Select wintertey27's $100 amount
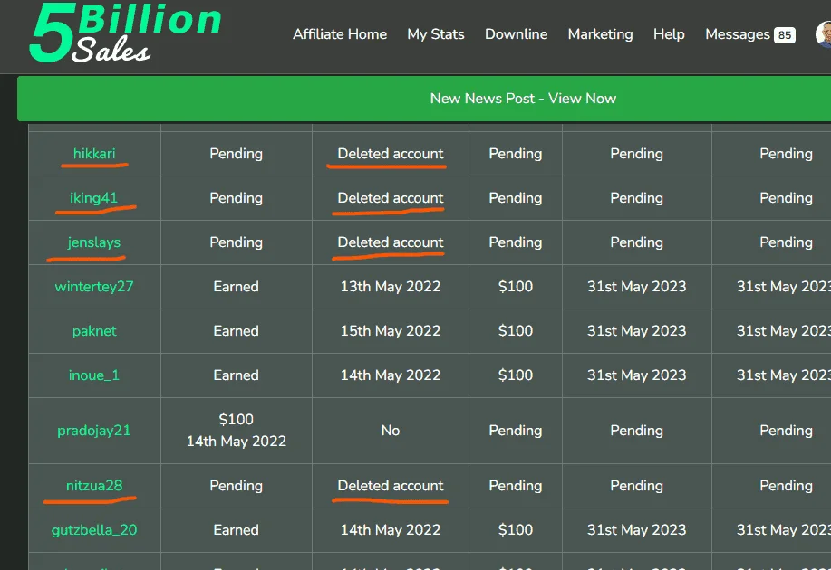The width and height of the screenshot is (831, 570). [515, 286]
